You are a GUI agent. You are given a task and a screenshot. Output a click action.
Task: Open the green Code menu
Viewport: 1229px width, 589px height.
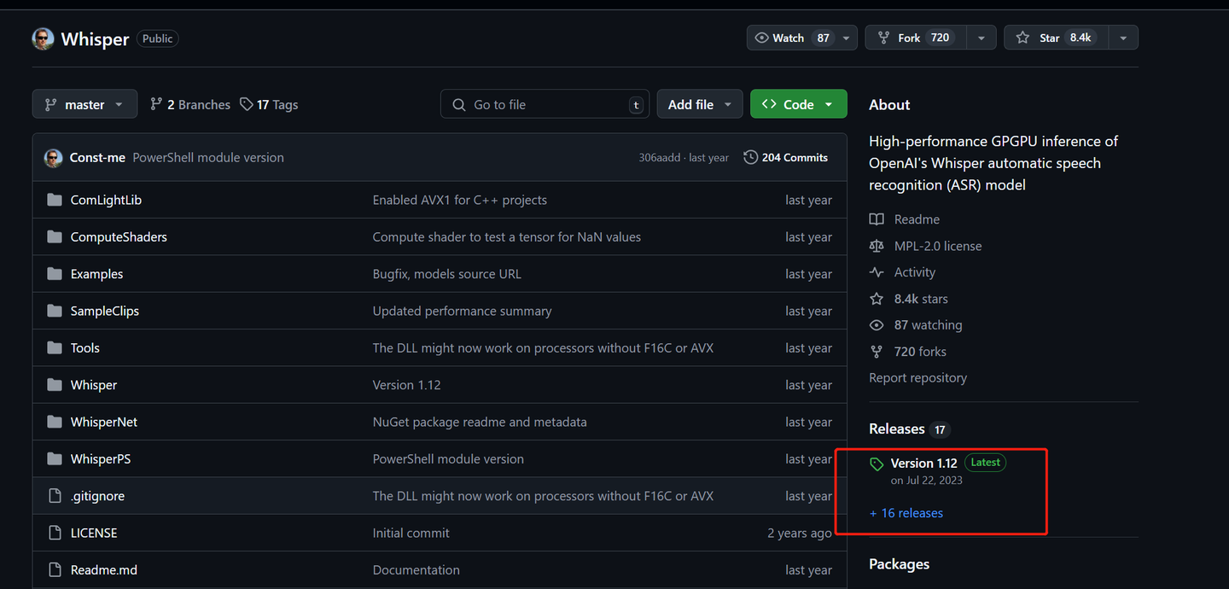point(798,104)
